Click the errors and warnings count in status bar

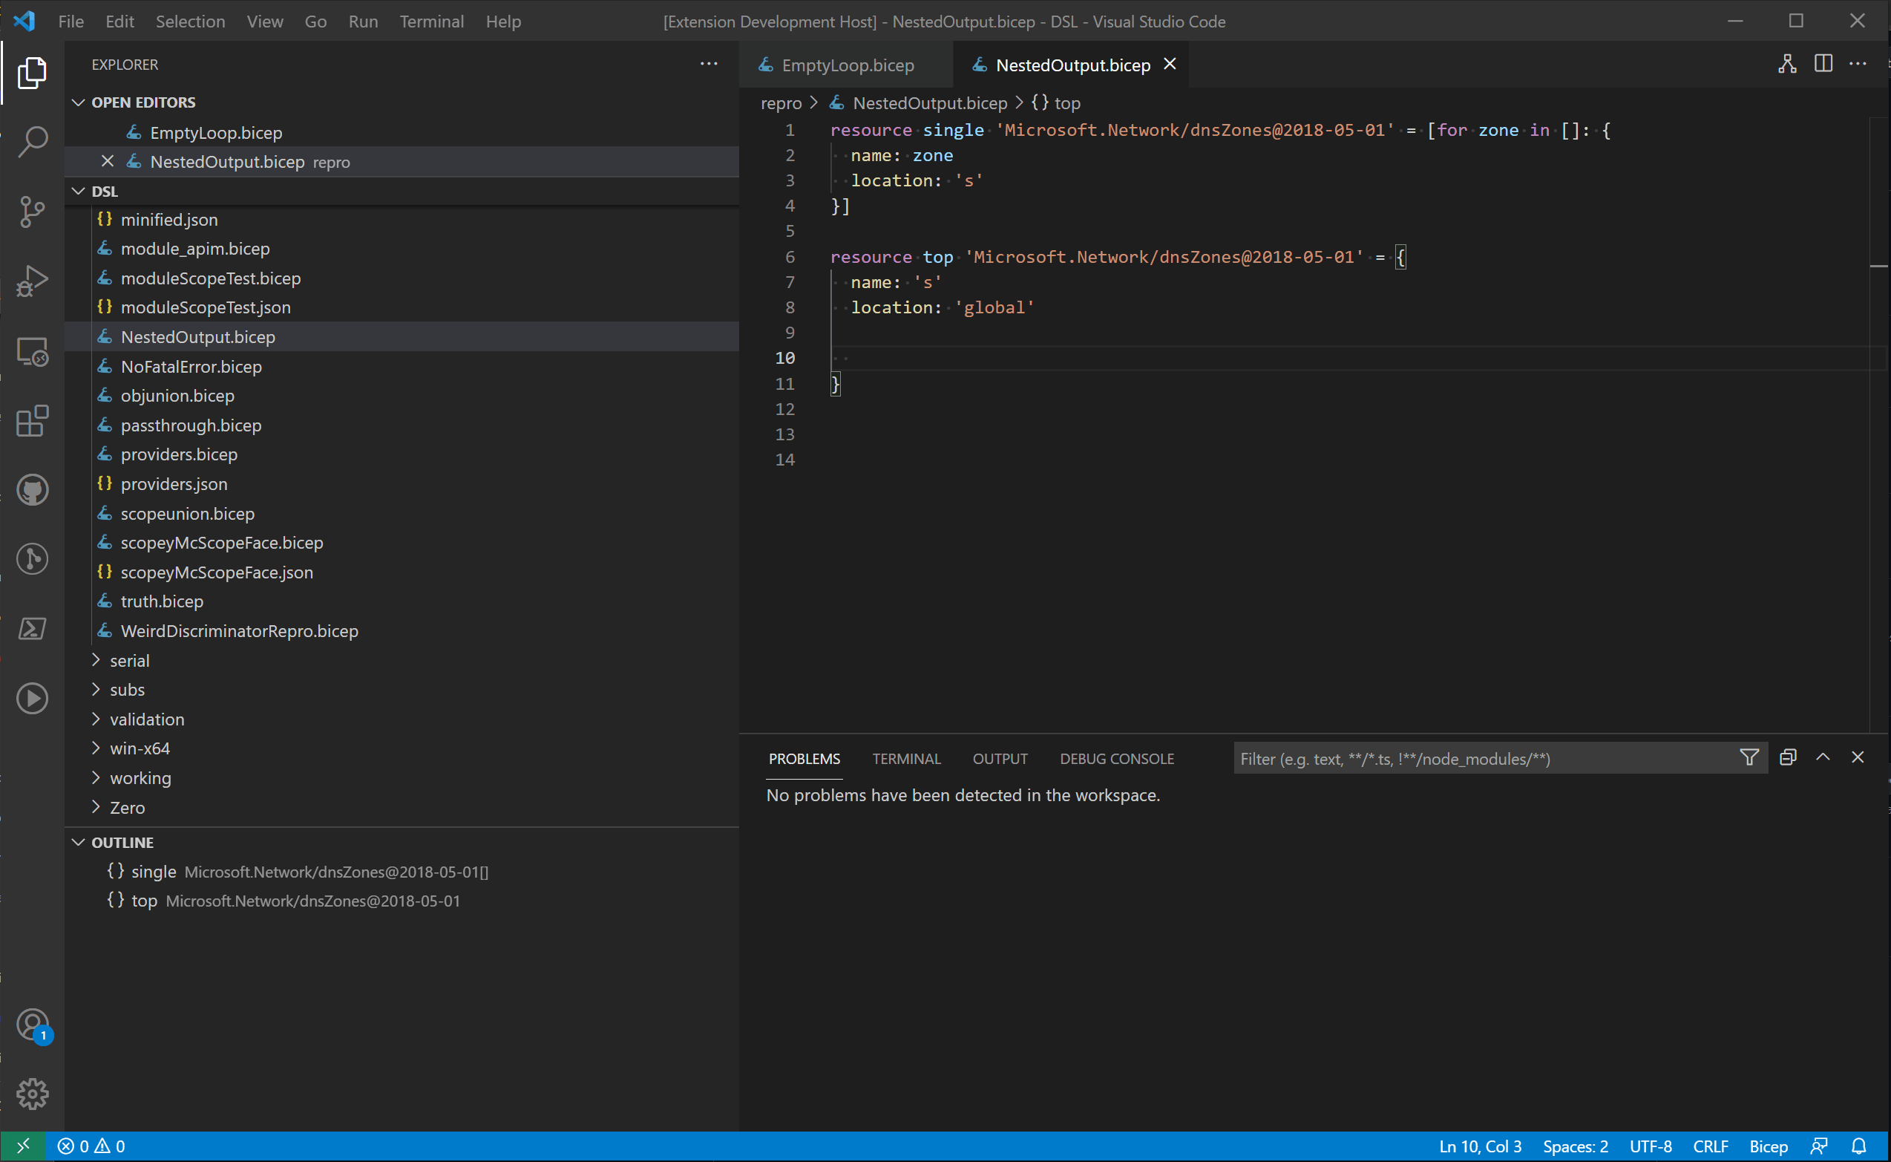pos(91,1146)
